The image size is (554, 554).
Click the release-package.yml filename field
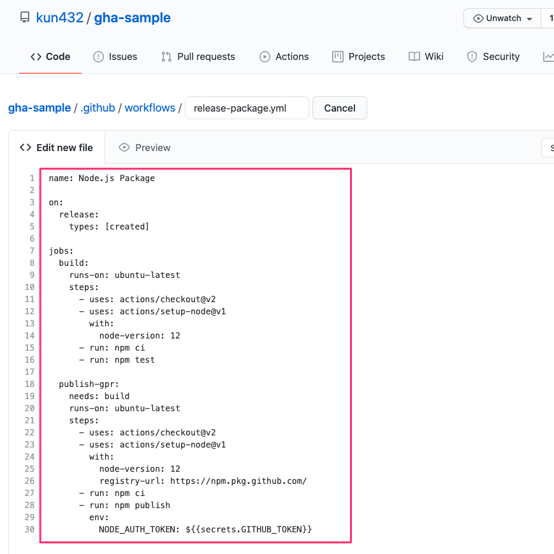coord(247,108)
